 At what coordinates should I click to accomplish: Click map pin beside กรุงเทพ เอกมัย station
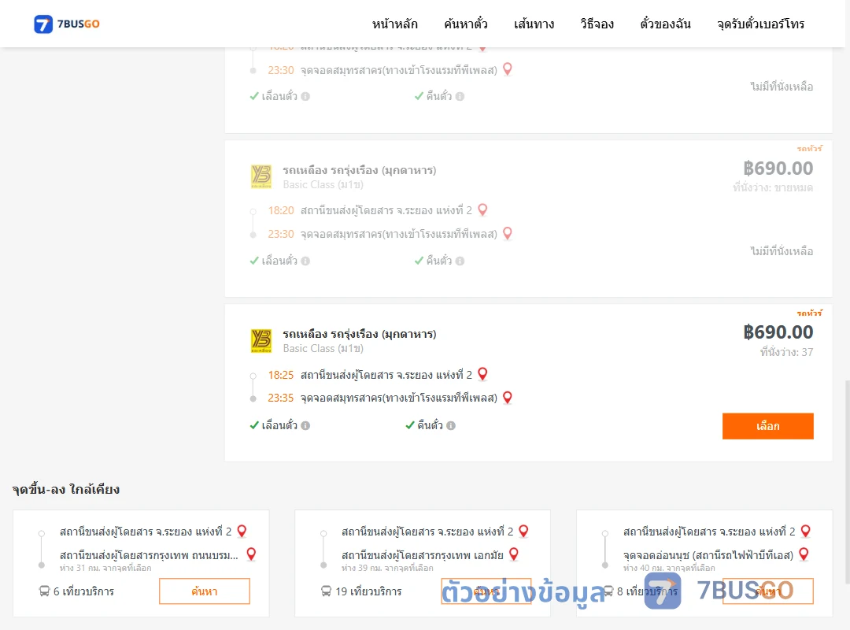[x=514, y=554]
